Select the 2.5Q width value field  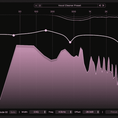coord(38,112)
